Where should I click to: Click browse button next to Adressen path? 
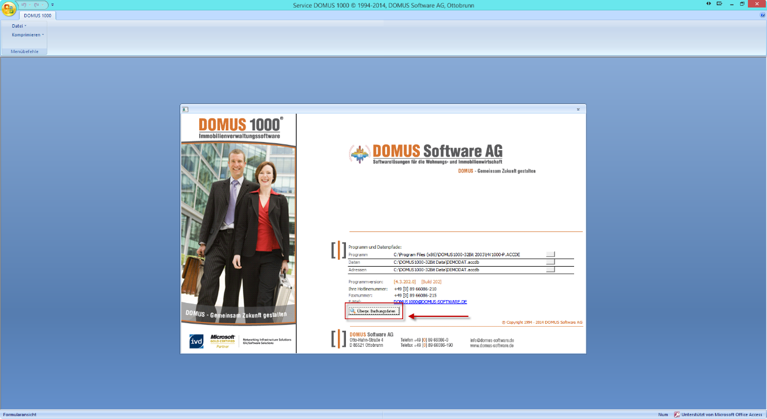550,270
